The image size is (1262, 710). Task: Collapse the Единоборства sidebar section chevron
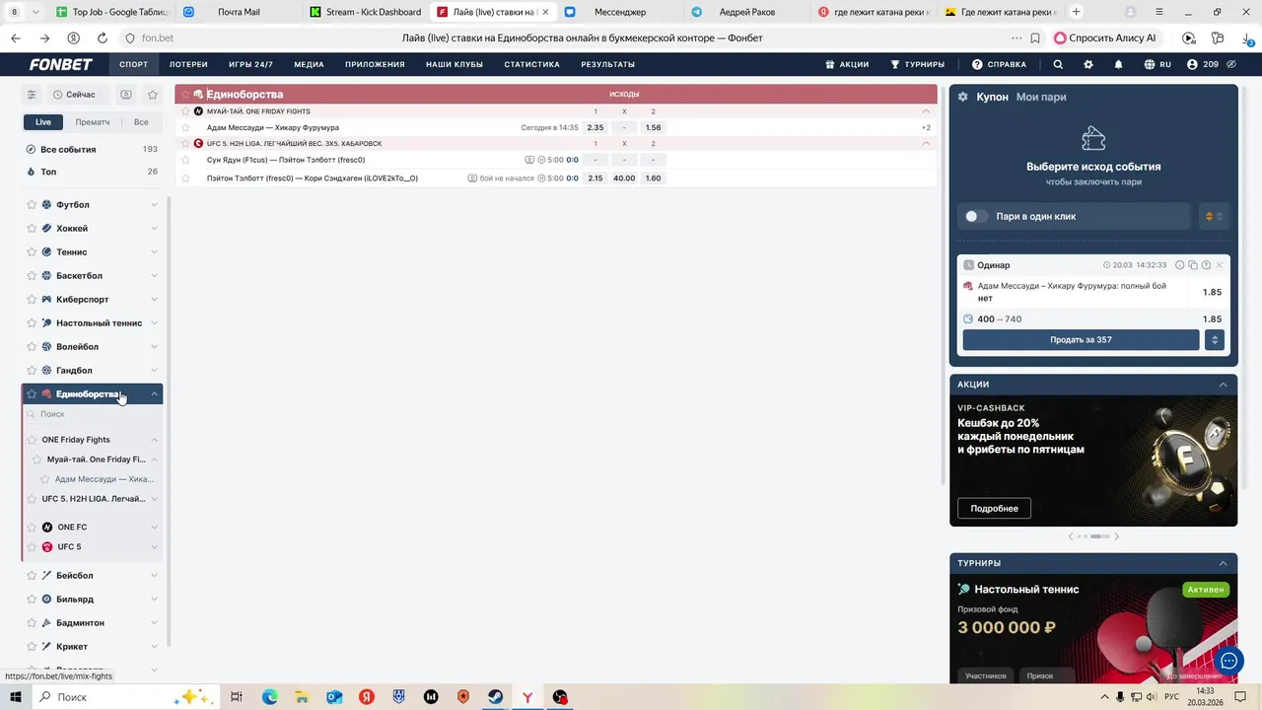154,394
